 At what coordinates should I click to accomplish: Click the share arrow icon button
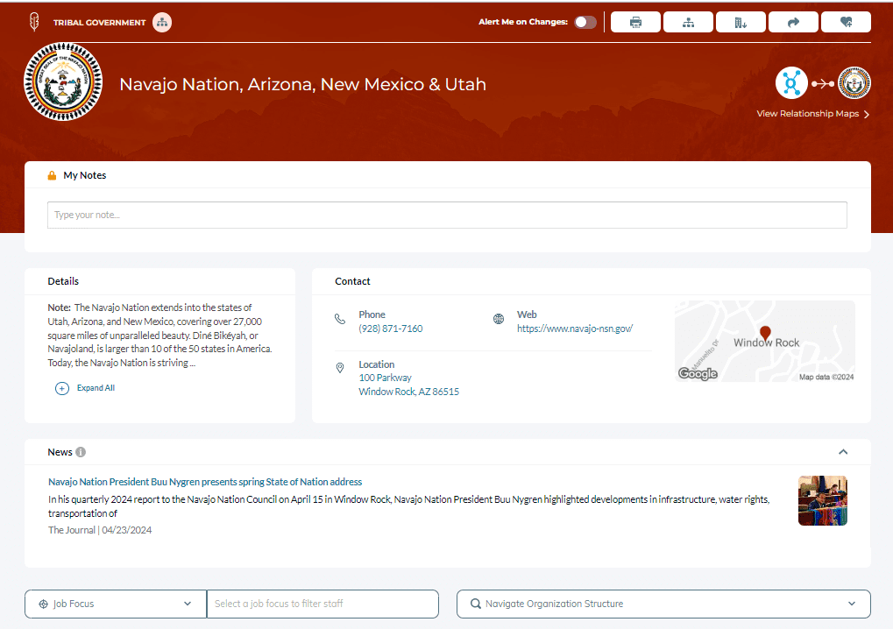tap(793, 23)
